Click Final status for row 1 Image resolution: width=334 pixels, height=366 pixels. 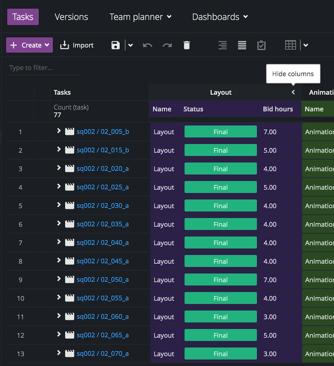point(220,132)
